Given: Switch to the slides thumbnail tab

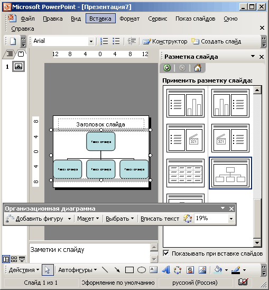Looking at the screenshot, I should pos(21,54).
